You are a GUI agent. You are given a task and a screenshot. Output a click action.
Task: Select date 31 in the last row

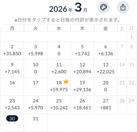(x=36, y=123)
